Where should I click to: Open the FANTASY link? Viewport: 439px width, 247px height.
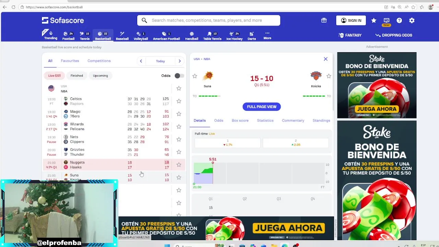pyautogui.click(x=350, y=35)
